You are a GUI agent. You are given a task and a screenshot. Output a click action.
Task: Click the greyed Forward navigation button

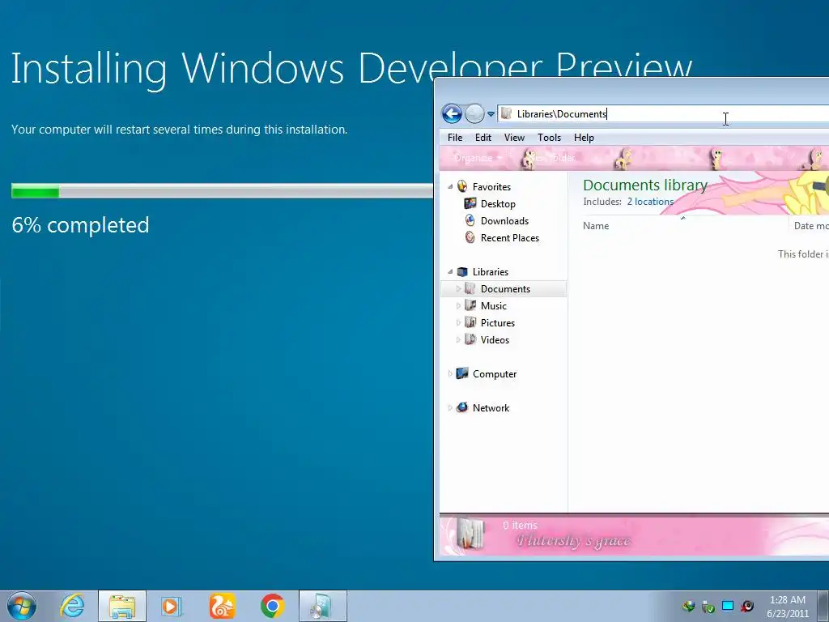[474, 113]
